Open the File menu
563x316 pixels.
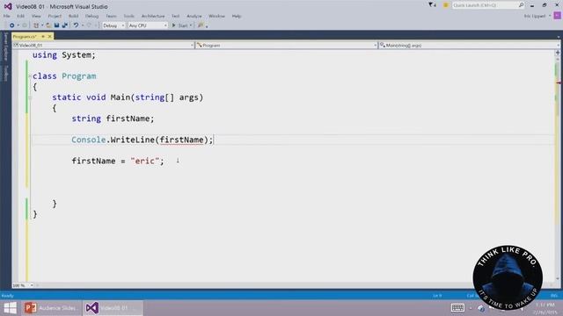tap(6, 16)
